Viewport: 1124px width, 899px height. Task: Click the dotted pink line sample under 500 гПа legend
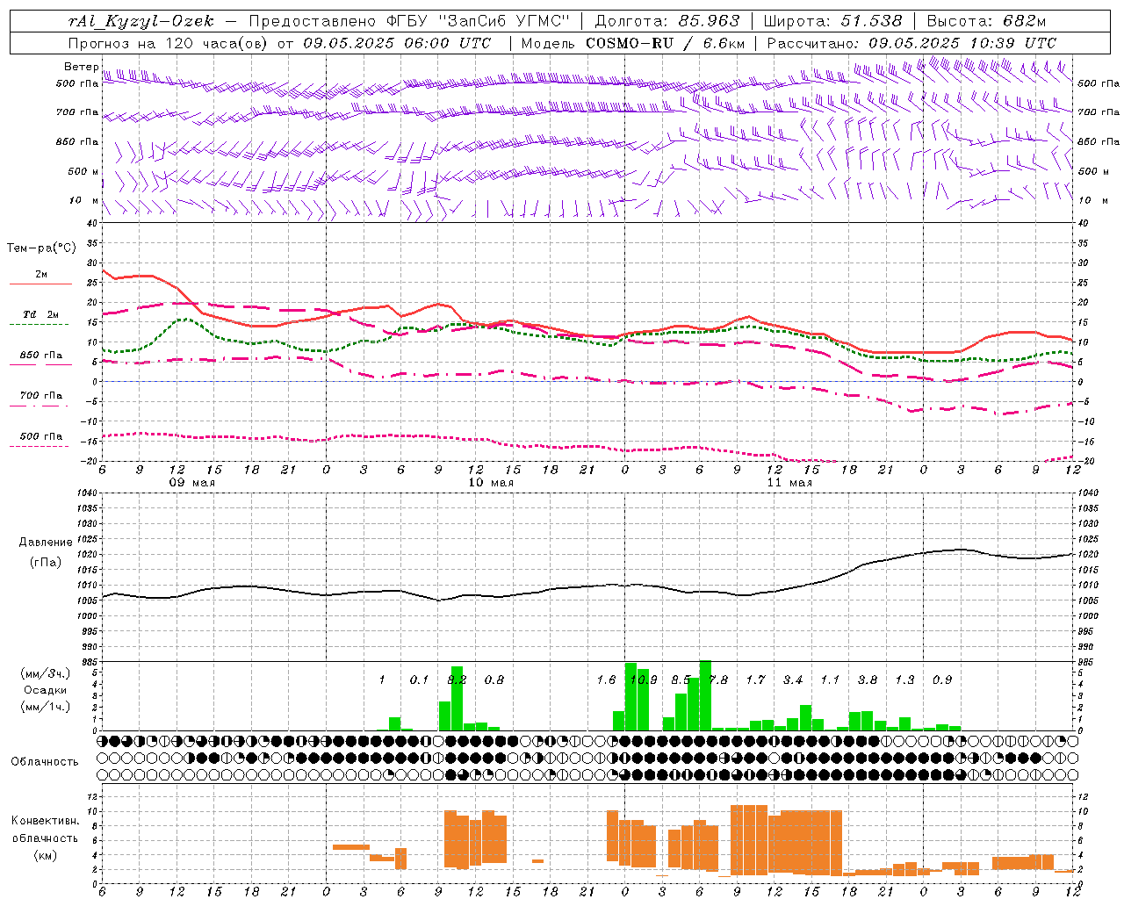point(40,446)
